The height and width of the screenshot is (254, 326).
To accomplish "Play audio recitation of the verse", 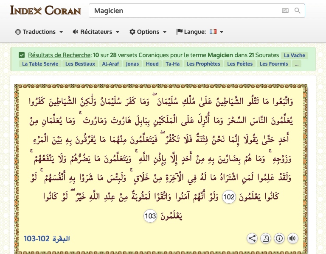I will coord(292,238).
